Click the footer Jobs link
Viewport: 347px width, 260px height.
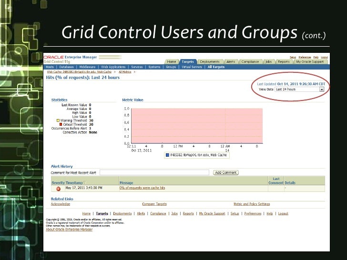[174, 213]
